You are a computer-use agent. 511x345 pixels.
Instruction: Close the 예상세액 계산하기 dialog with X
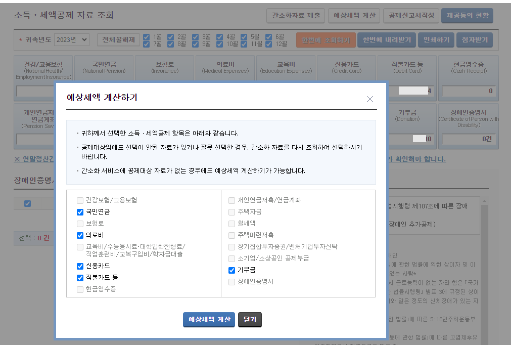point(369,99)
